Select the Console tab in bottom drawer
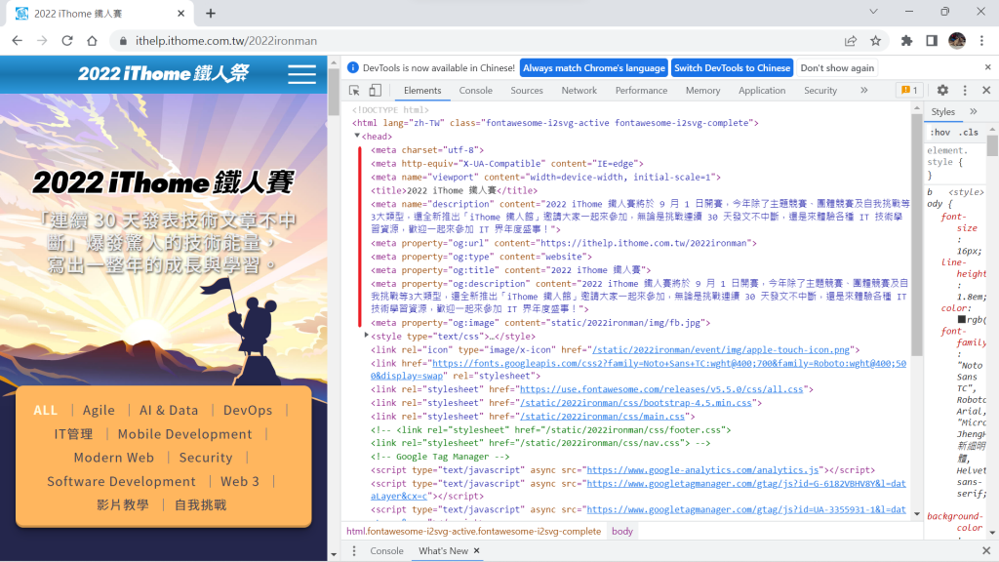The image size is (999, 562). tap(386, 550)
